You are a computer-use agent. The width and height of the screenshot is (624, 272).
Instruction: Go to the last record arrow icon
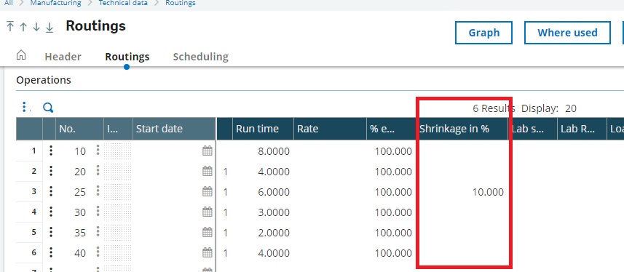[x=50, y=27]
